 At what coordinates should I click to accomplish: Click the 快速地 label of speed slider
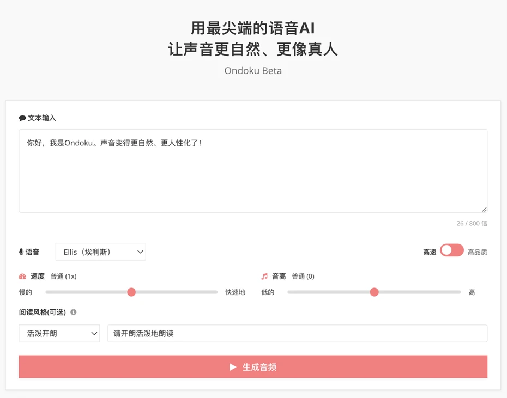(x=235, y=292)
